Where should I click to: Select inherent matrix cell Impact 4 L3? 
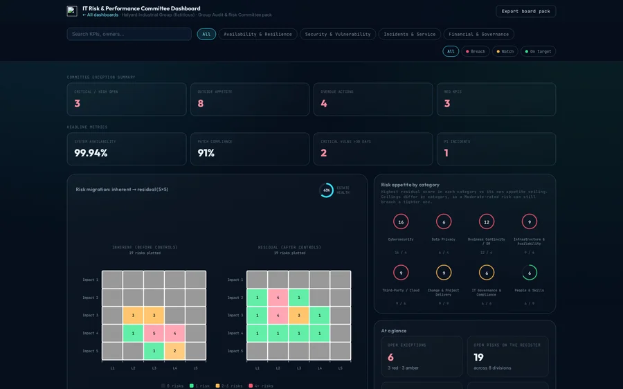(154, 334)
